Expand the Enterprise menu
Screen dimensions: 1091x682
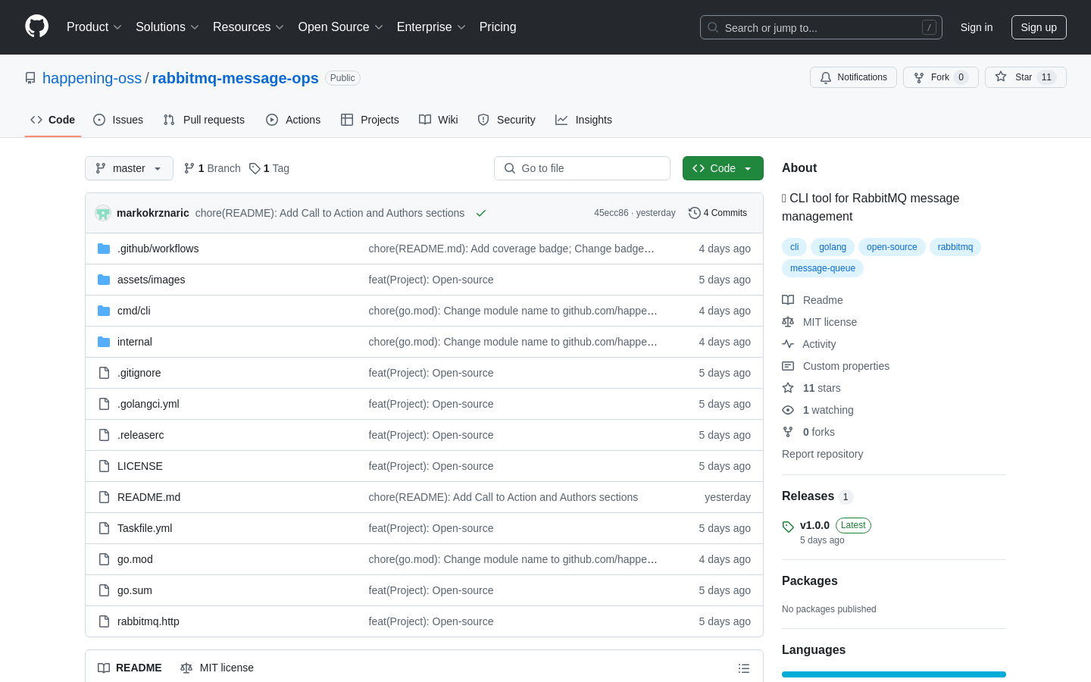point(431,27)
